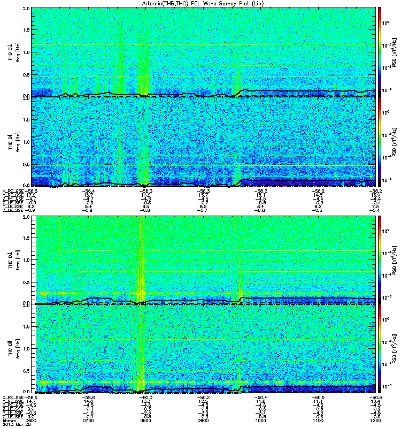This screenshot has width=401, height=428.
Task: Click the '-60.4' X_RE_GSE value under THC panels
Action: [260, 398]
